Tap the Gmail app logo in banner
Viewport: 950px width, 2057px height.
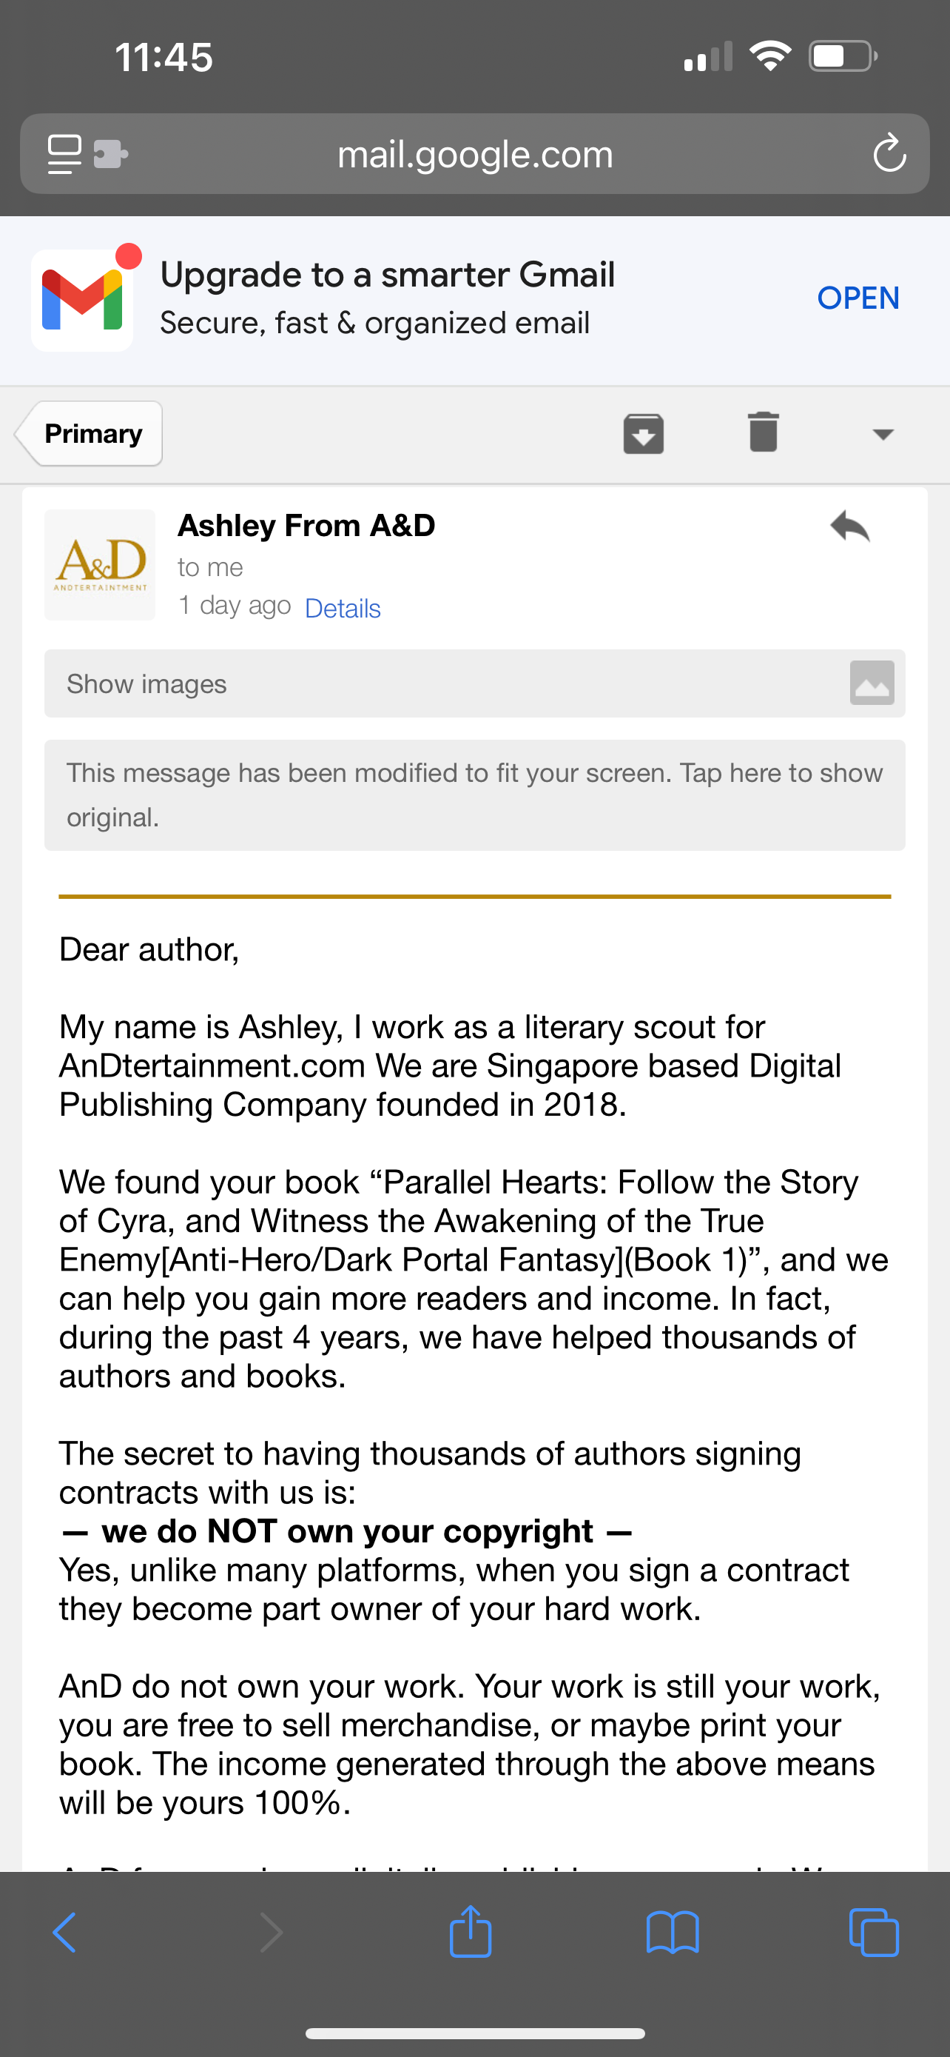point(82,300)
